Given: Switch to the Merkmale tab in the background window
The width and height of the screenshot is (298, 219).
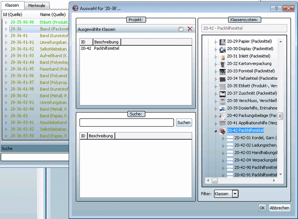Looking at the screenshot, I should click(x=37, y=6).
